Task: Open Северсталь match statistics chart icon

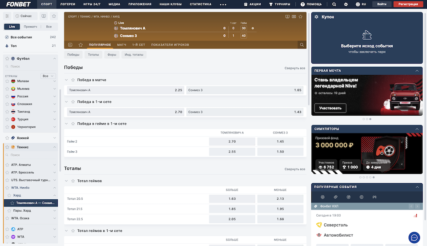Action: click(x=415, y=215)
